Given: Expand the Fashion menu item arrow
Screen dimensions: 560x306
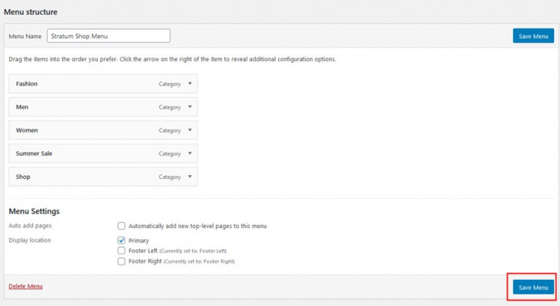Looking at the screenshot, I should (189, 84).
